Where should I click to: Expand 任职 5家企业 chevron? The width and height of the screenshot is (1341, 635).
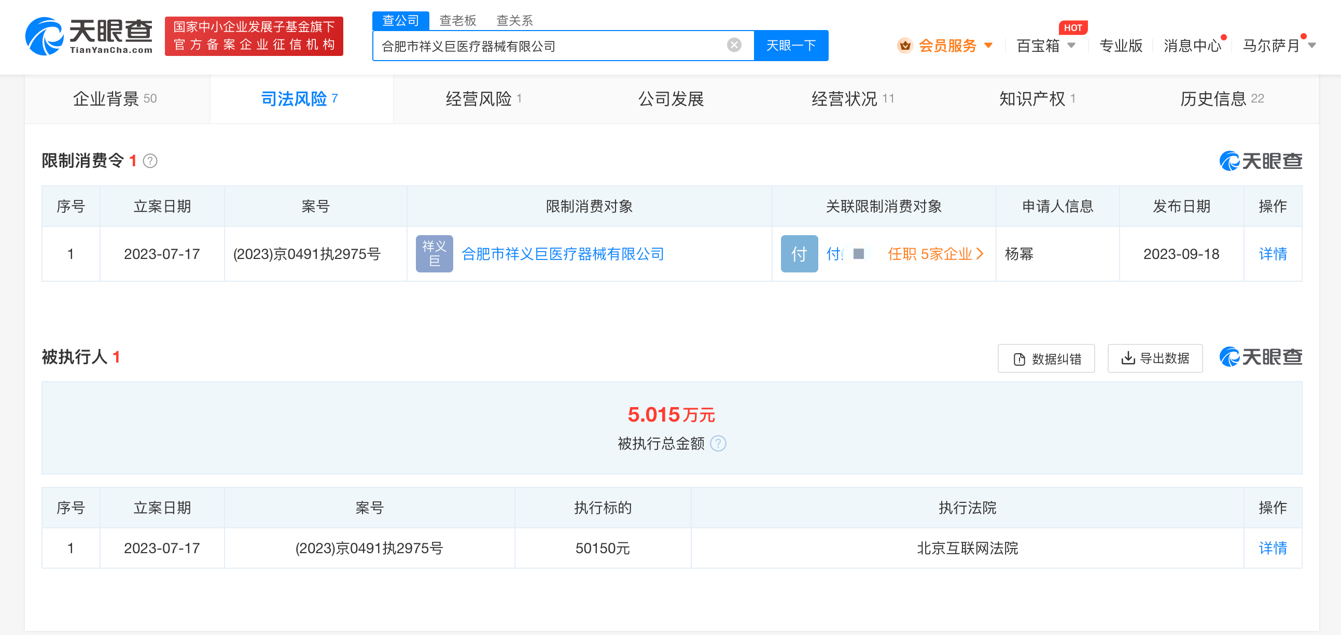(980, 254)
